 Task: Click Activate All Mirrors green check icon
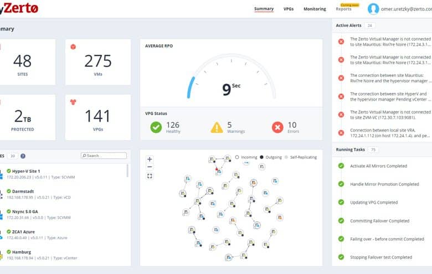[x=341, y=166]
